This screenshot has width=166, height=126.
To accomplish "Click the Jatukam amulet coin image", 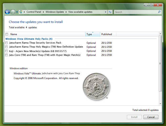I will coord(96,86).
